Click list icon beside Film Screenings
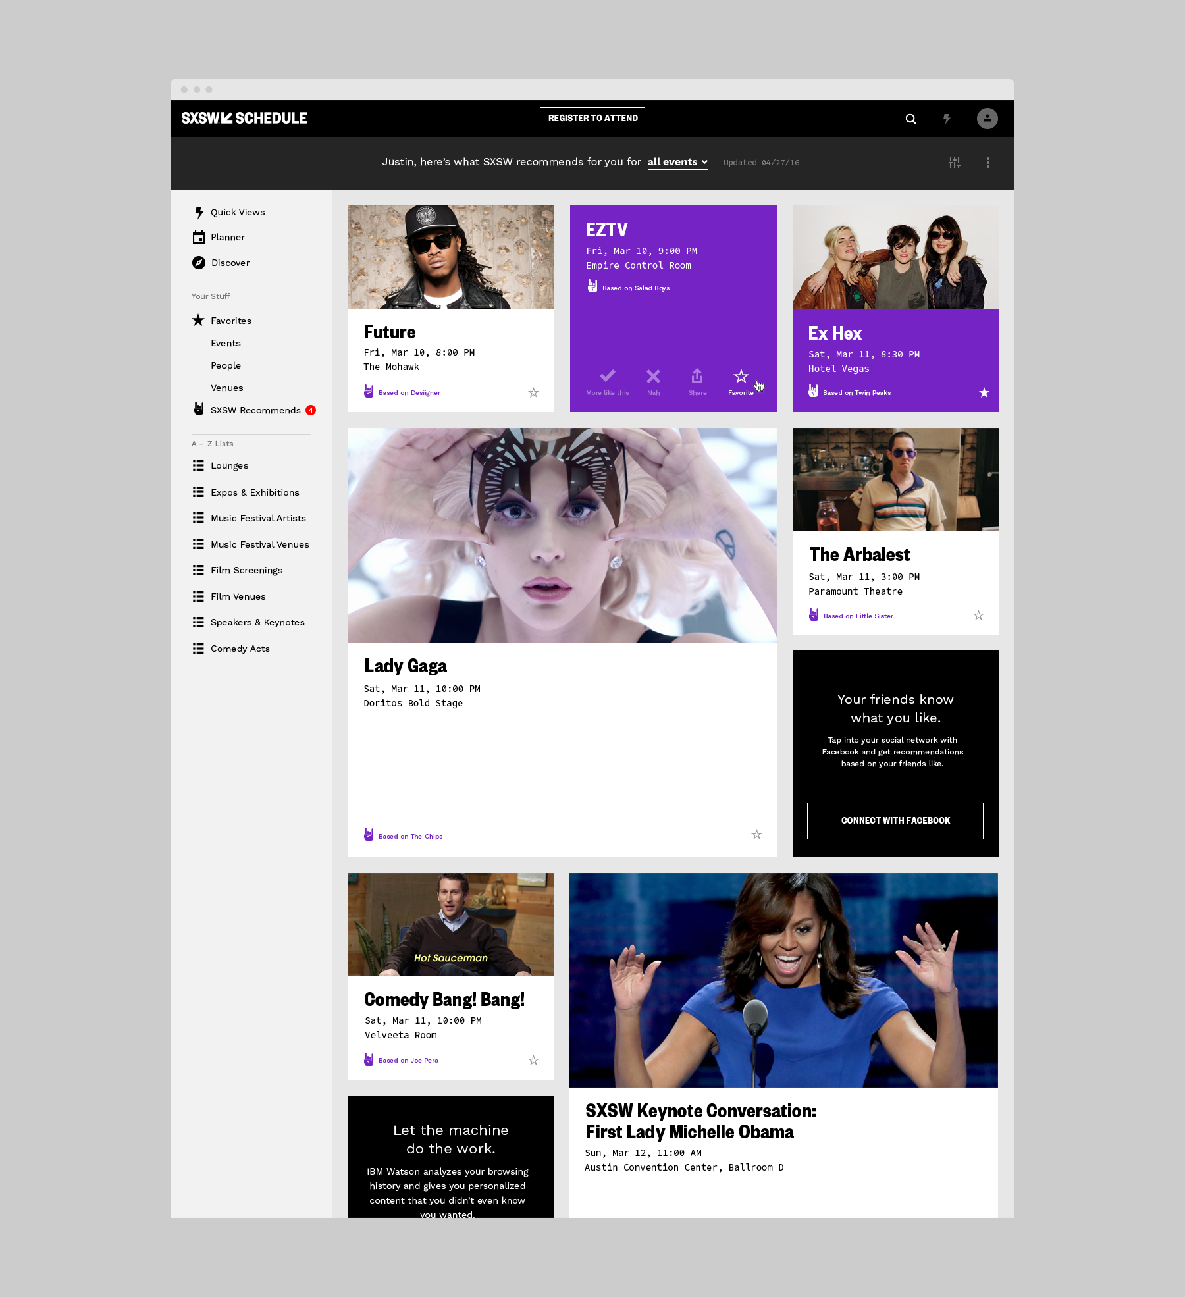The image size is (1185, 1297). (198, 570)
